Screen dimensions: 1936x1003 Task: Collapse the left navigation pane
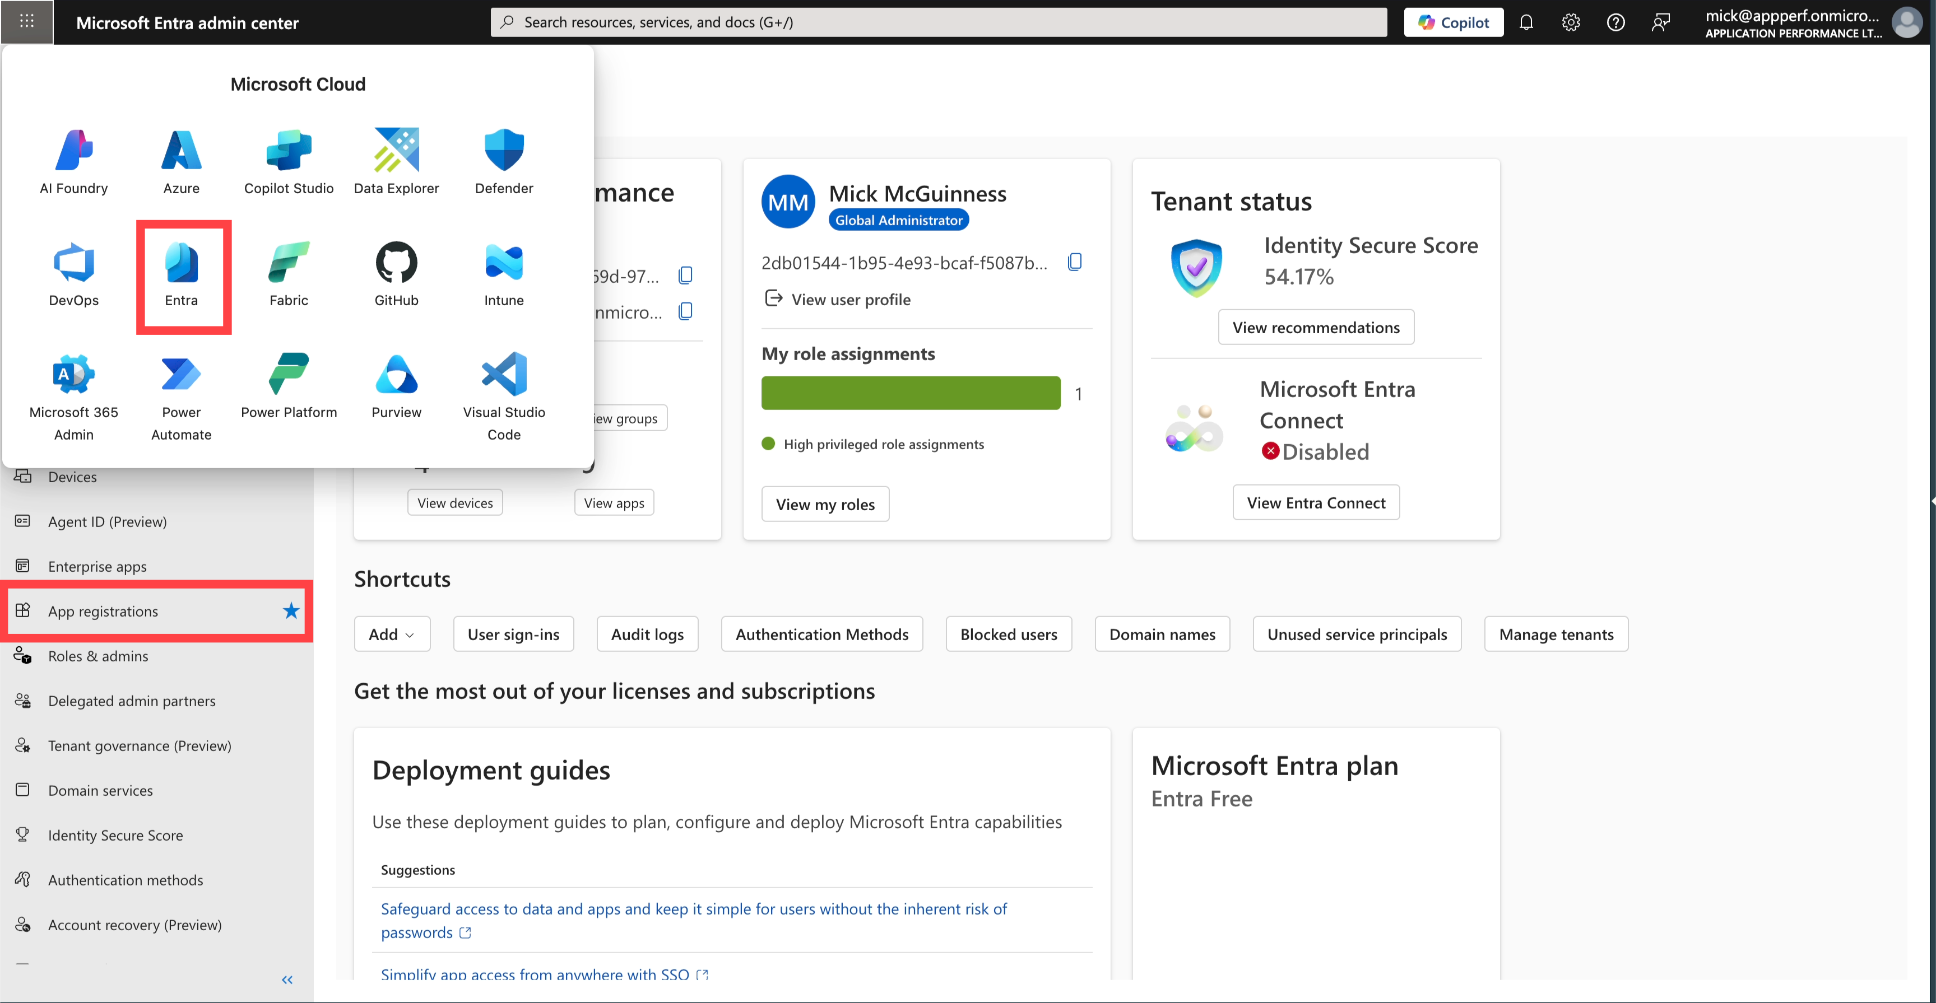point(286,979)
